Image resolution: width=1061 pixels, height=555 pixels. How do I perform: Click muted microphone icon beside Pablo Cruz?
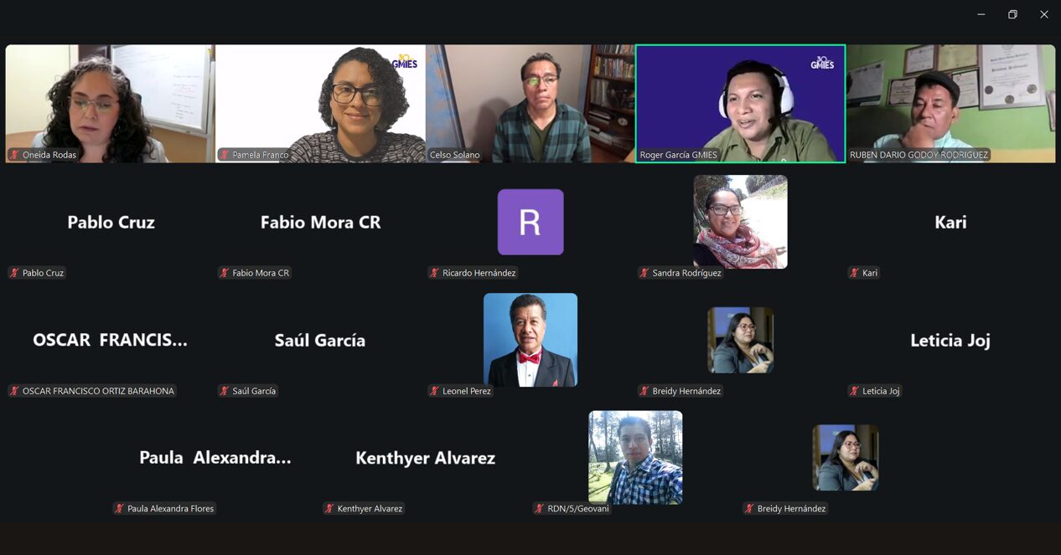click(x=14, y=273)
